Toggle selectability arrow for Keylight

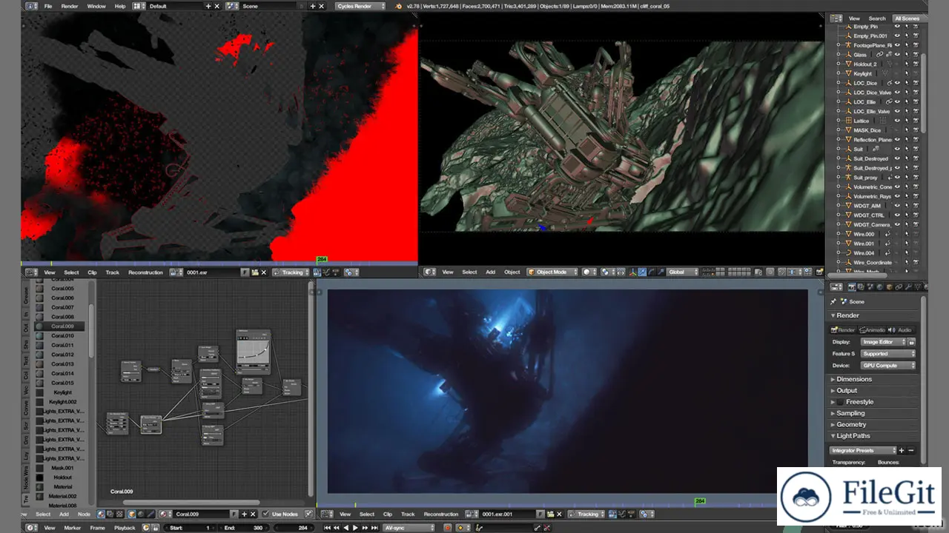coord(906,73)
